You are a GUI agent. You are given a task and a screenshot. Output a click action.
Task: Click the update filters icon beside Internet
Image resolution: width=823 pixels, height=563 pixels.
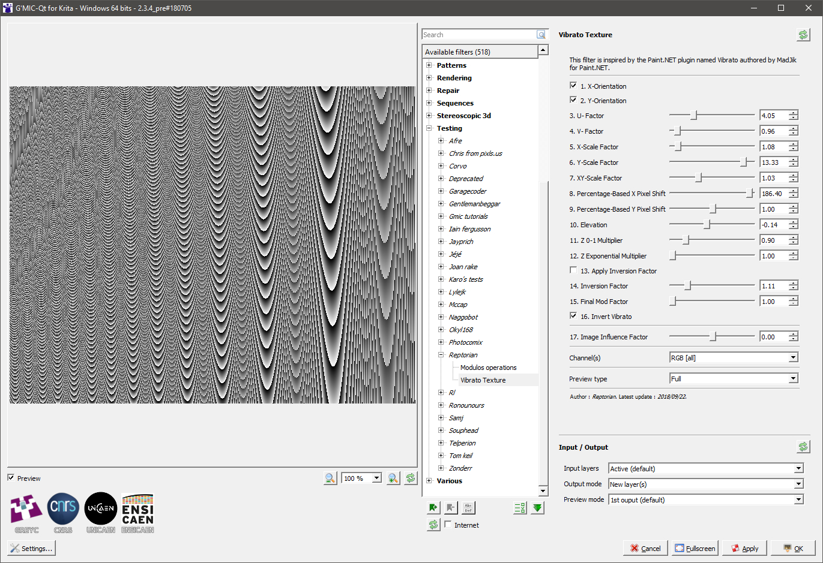433,525
